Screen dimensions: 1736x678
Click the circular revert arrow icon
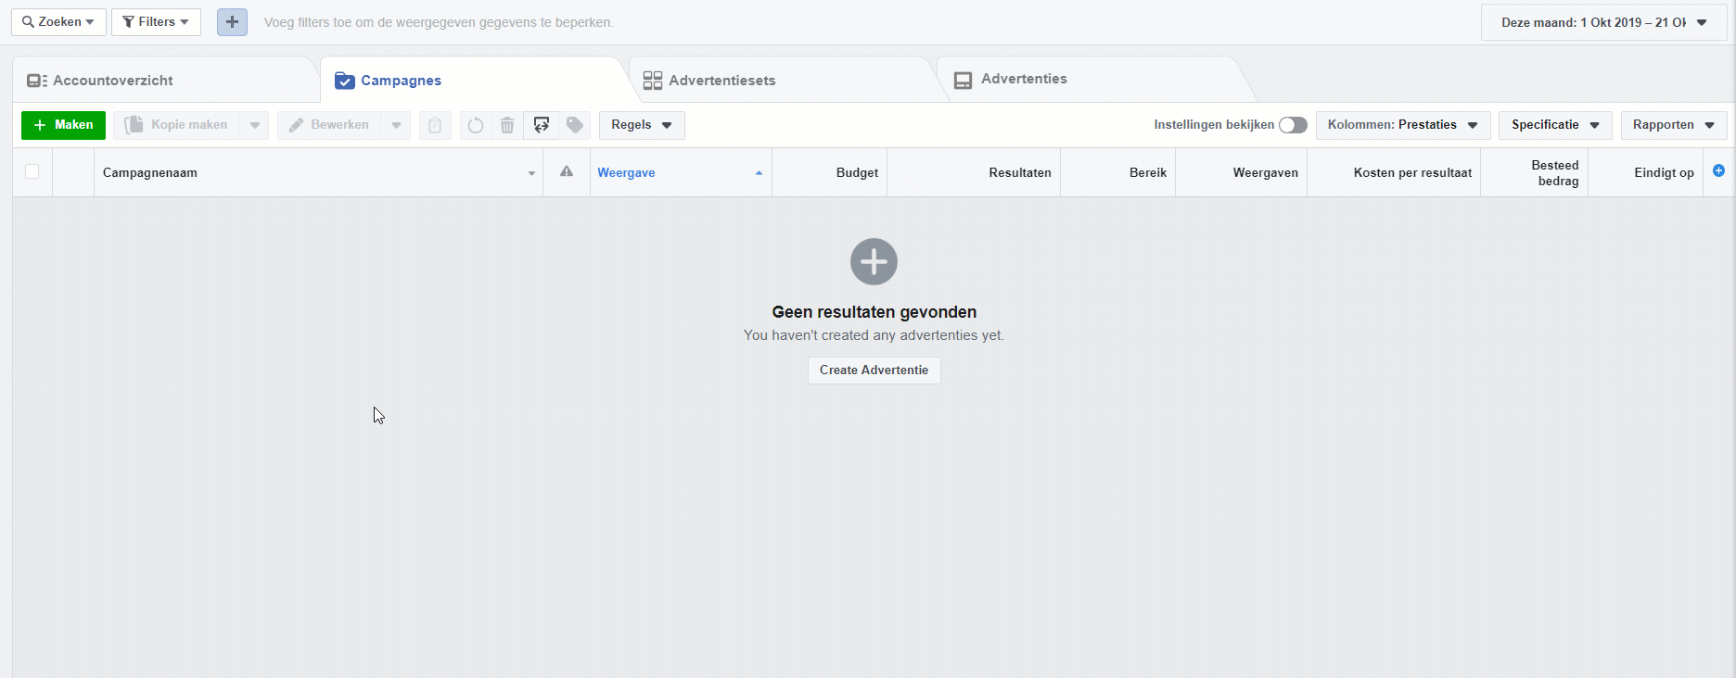[x=476, y=125]
